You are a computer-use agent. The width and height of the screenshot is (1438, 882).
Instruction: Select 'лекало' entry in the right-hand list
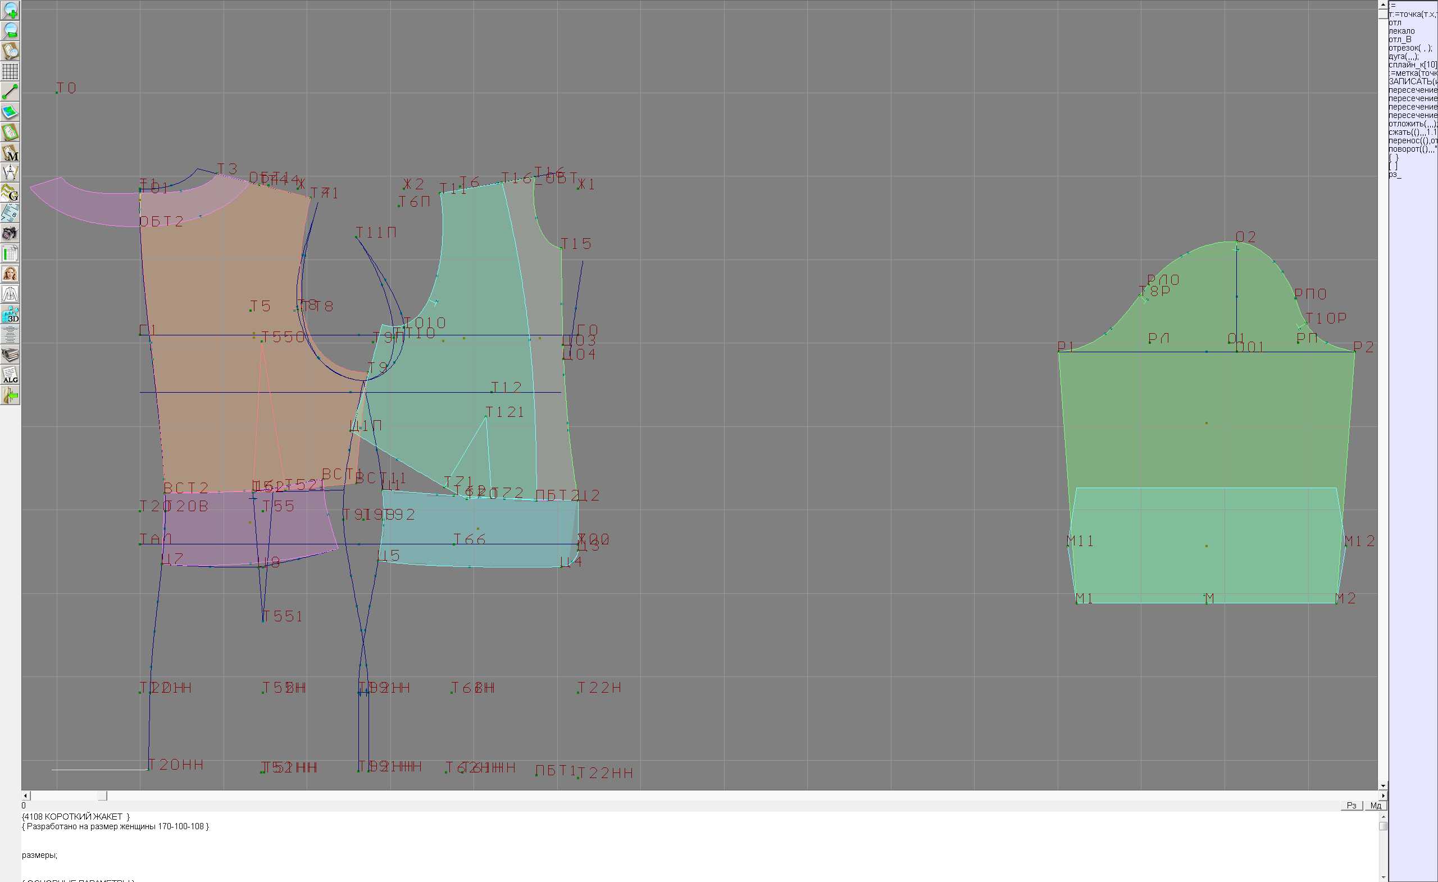(1401, 31)
